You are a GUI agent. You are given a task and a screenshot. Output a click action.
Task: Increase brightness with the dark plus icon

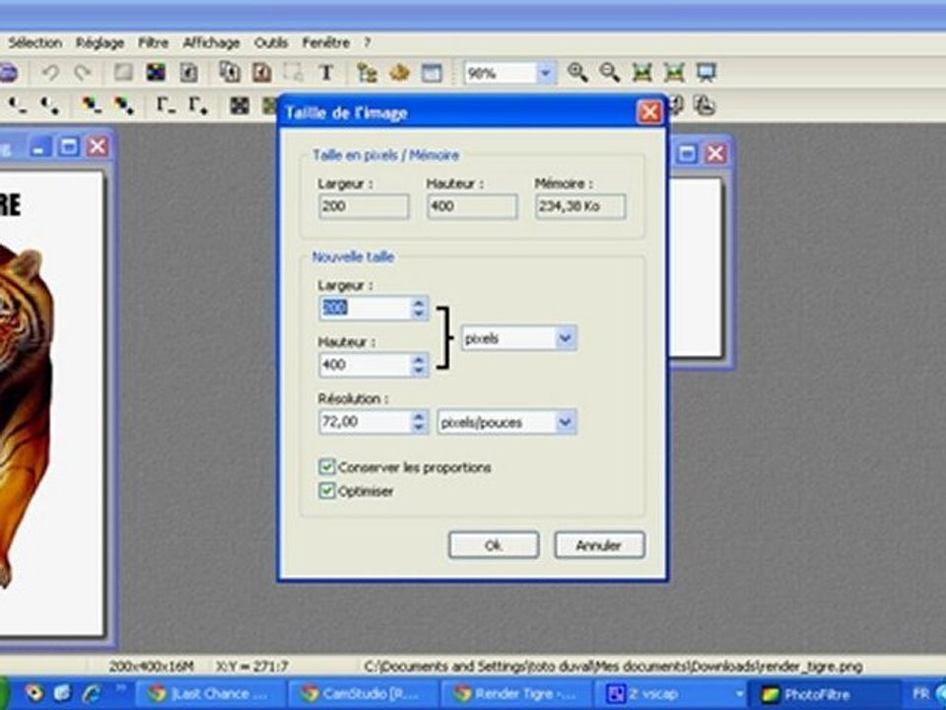tap(49, 106)
